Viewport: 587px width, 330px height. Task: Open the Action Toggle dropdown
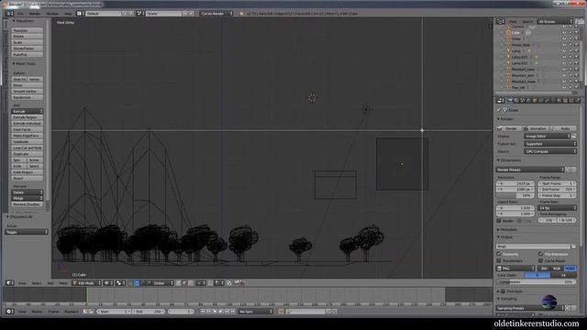click(x=27, y=232)
